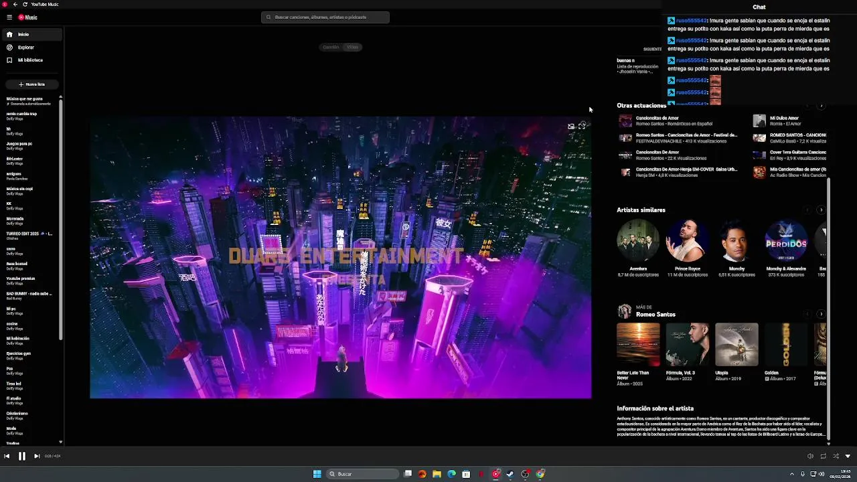The width and height of the screenshot is (857, 482).
Task: Switch to Vídeo mode
Action: tap(353, 47)
